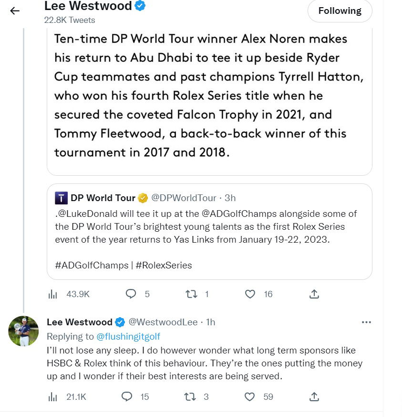Image resolution: width=402 pixels, height=417 pixels.
Task: View analytics showing 21.1K views
Action: pyautogui.click(x=53, y=396)
